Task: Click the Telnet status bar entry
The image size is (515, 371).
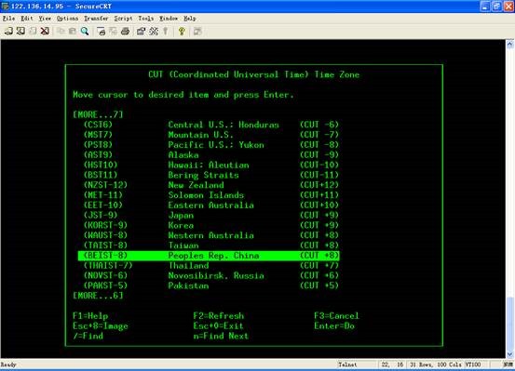Action: tap(347, 364)
